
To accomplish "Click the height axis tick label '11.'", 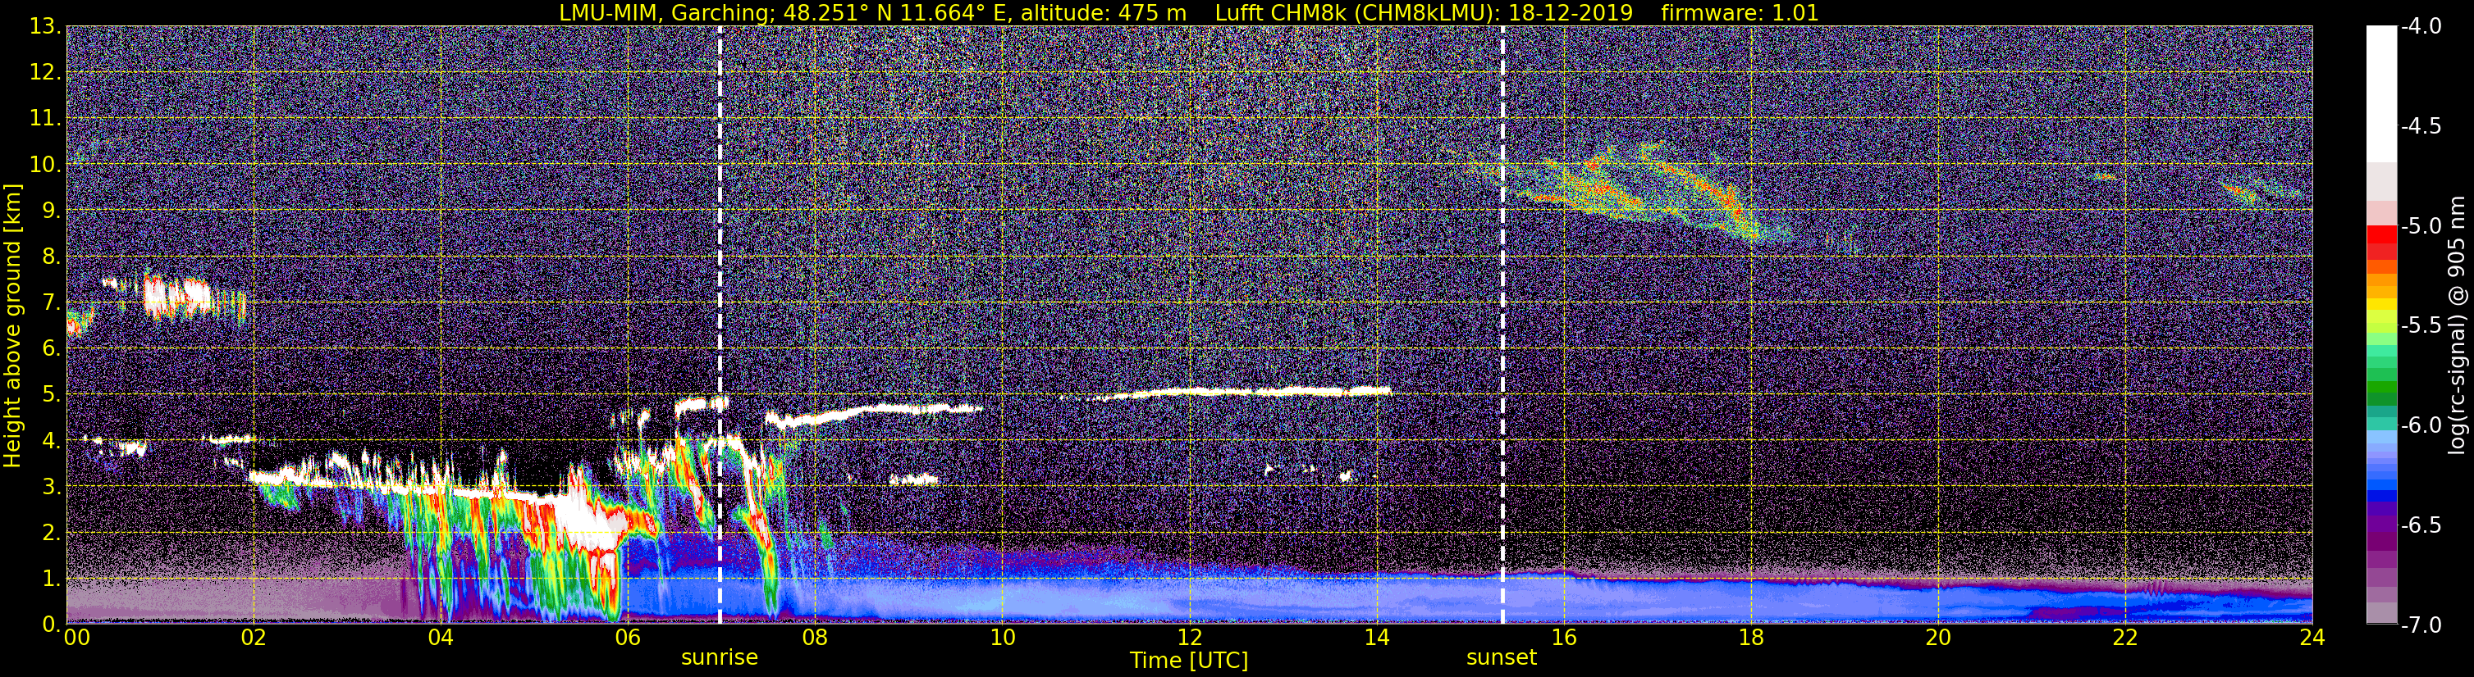I will [45, 119].
